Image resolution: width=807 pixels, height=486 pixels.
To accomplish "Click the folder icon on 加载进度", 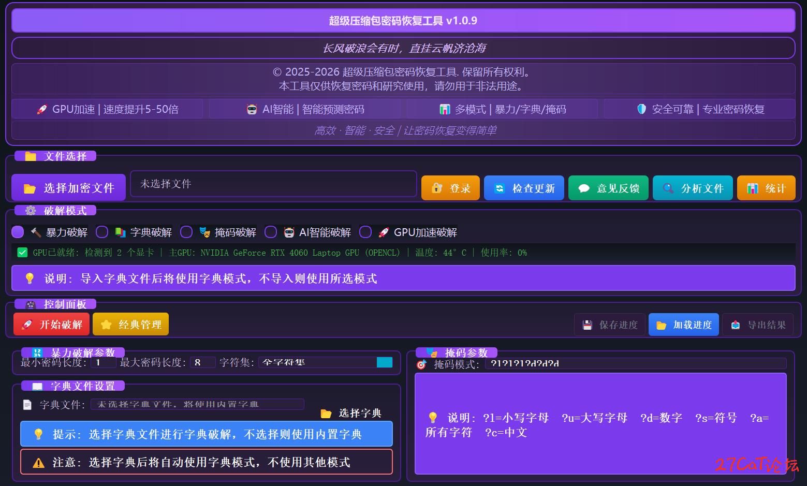I will click(661, 325).
